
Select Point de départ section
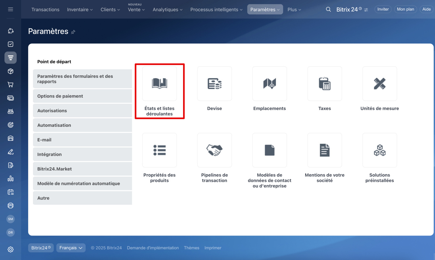83,62
